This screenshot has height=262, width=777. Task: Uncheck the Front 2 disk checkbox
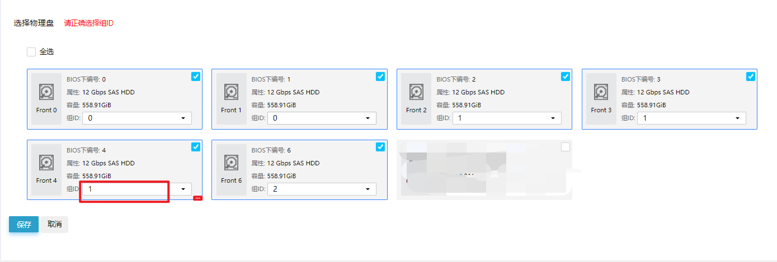pyautogui.click(x=566, y=77)
